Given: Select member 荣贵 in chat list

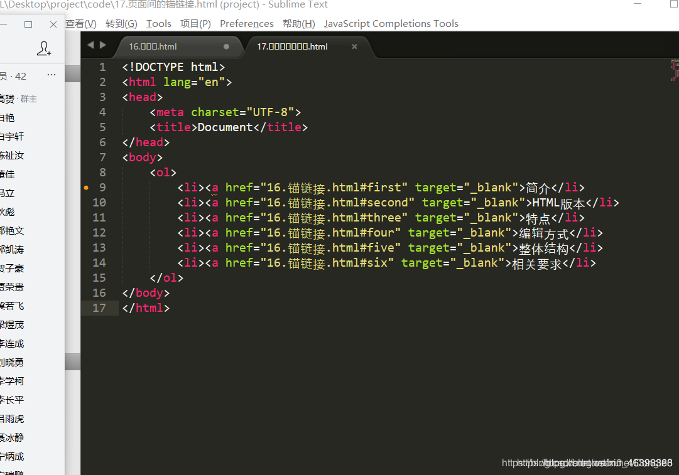Looking at the screenshot, I should point(12,287).
